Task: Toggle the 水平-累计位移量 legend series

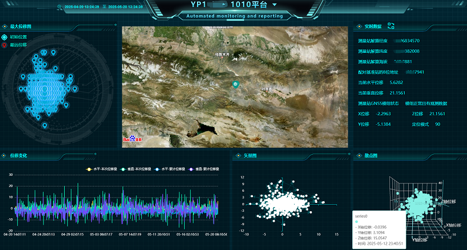Action: click(170, 169)
